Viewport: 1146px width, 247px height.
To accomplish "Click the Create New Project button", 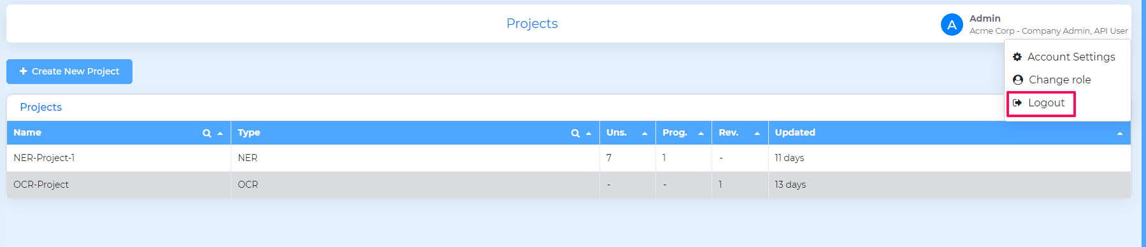I will pyautogui.click(x=69, y=71).
